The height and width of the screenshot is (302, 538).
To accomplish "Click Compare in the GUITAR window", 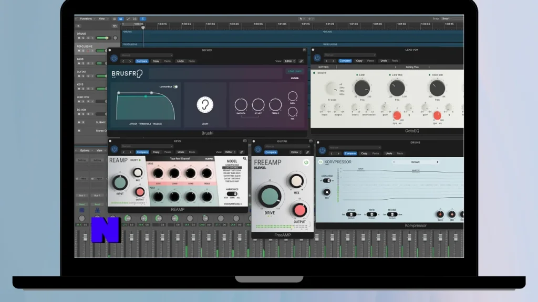I will coord(271,153).
